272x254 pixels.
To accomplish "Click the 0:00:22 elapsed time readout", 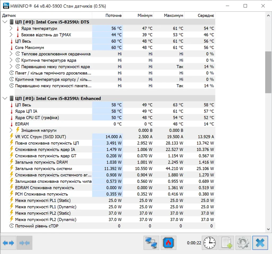I will pyautogui.click(x=194, y=243).
